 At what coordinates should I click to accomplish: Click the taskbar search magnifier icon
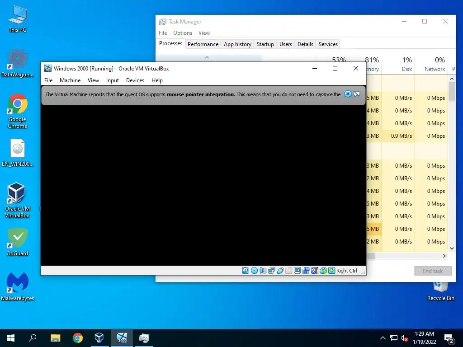[33, 338]
